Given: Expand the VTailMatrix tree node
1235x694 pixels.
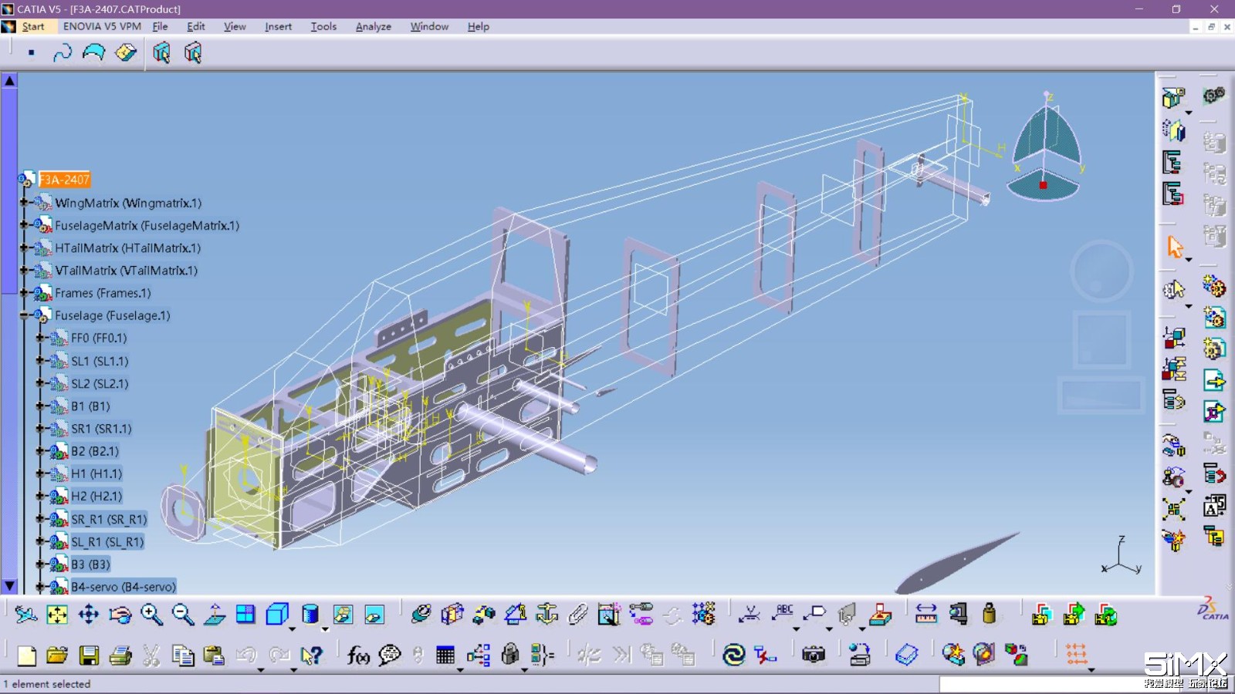Looking at the screenshot, I should (24, 271).
